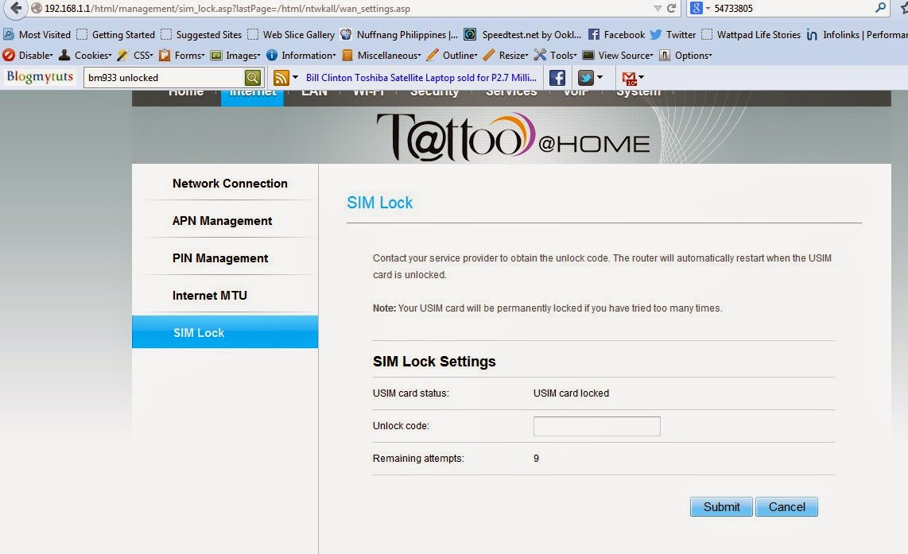Image resolution: width=908 pixels, height=554 pixels.
Task: Open Most Visited bookmarks
Action: click(x=37, y=35)
